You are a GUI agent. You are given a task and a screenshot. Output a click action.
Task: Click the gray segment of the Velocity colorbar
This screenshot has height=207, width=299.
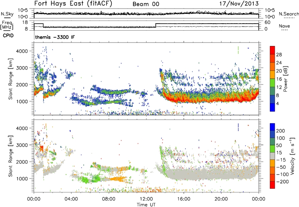(x=272, y=156)
